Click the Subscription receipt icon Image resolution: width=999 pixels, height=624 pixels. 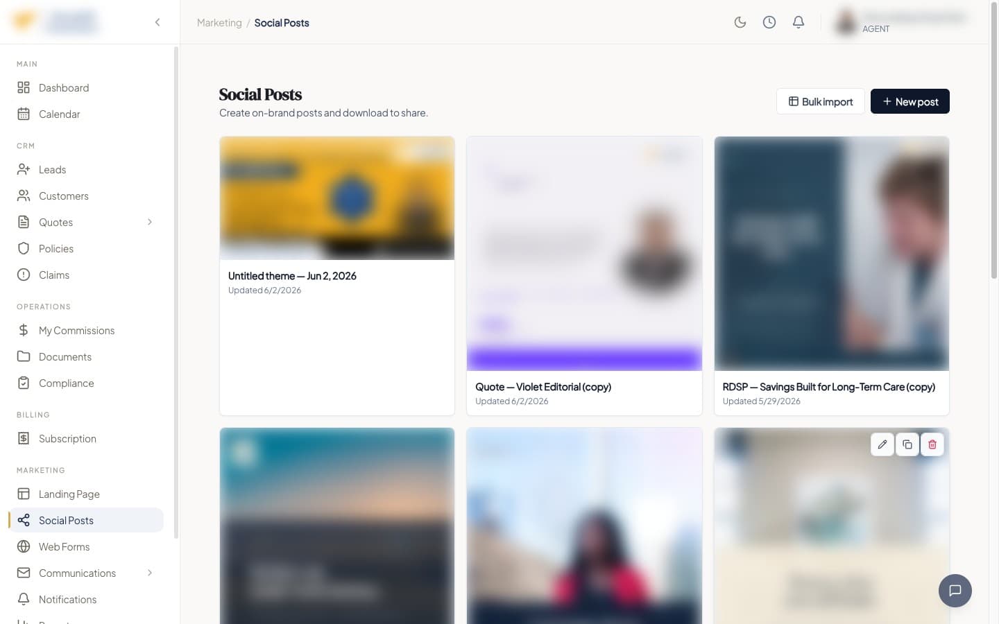(24, 438)
